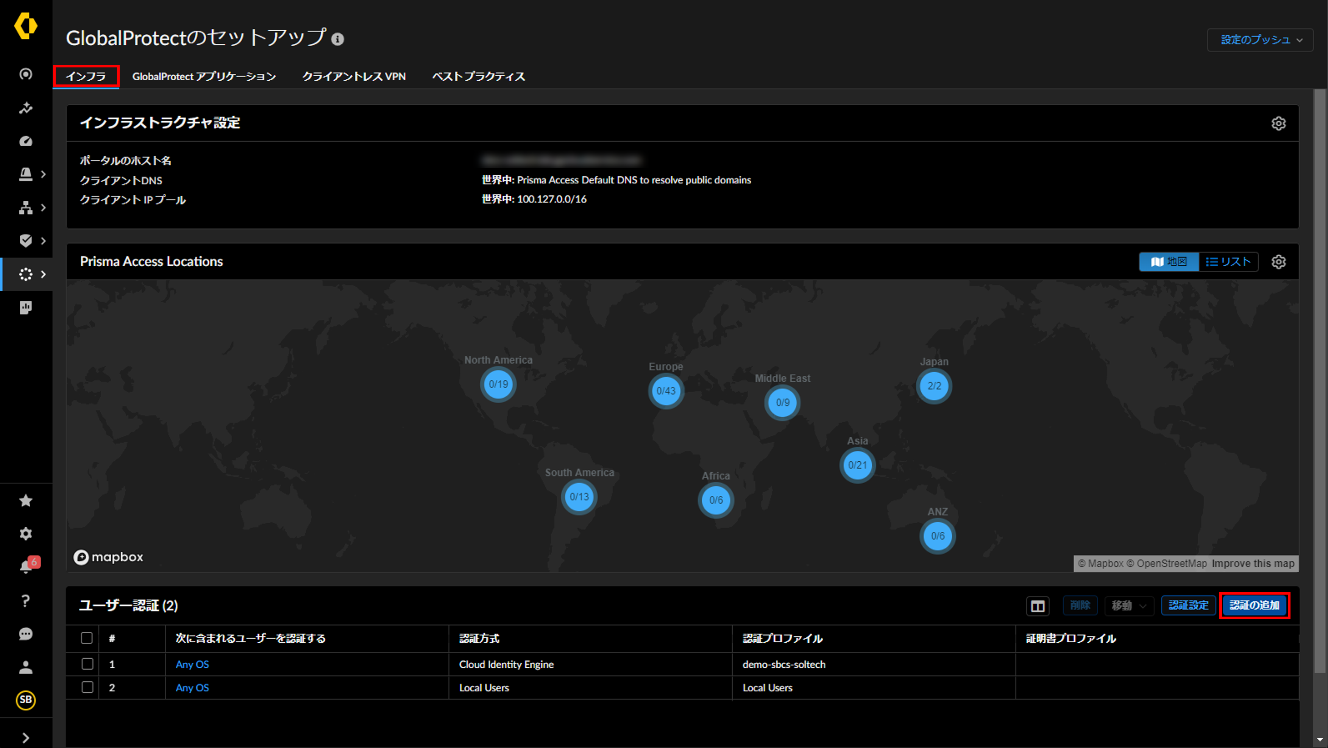Screen dimensions: 1328x748
Task: Open the network topology sidebar icon
Action: pos(26,208)
